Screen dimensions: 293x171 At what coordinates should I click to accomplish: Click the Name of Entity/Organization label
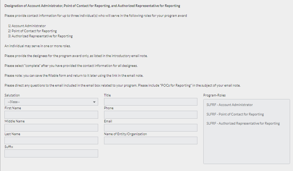(x=125, y=134)
